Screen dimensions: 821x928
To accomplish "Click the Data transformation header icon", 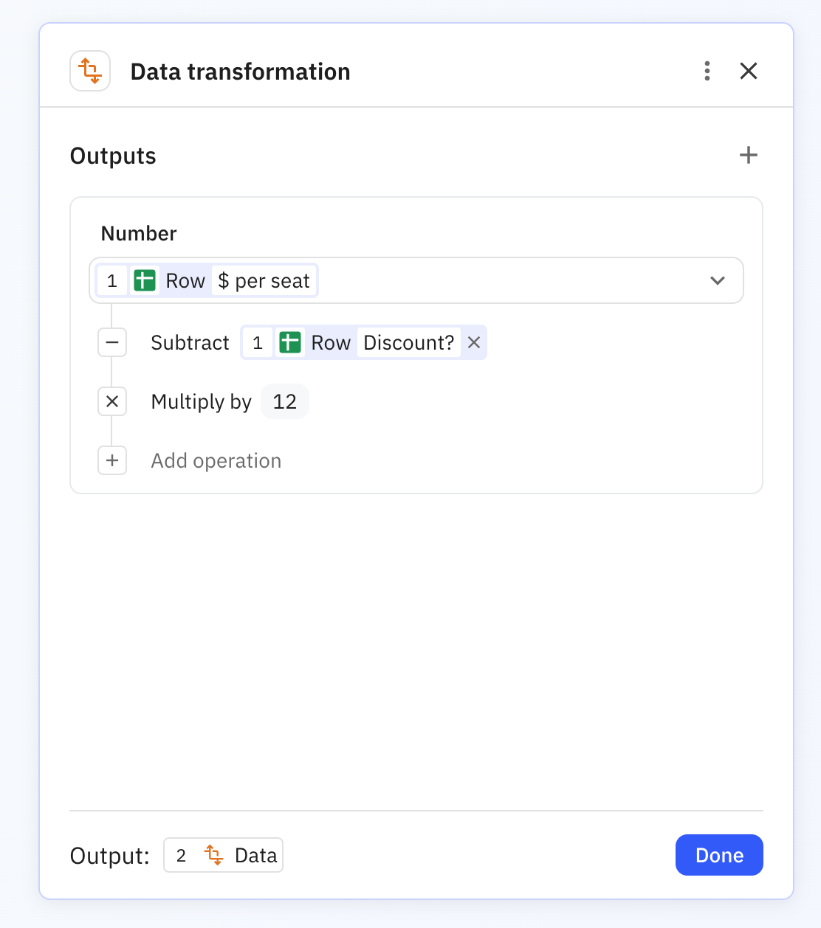I will point(89,71).
